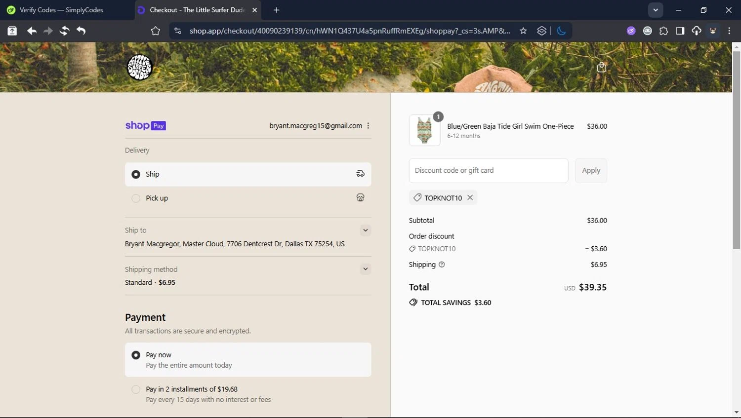Click the tag icon beside TOTAL SAVINGS
Viewport: 741px width, 418px height.
point(413,303)
